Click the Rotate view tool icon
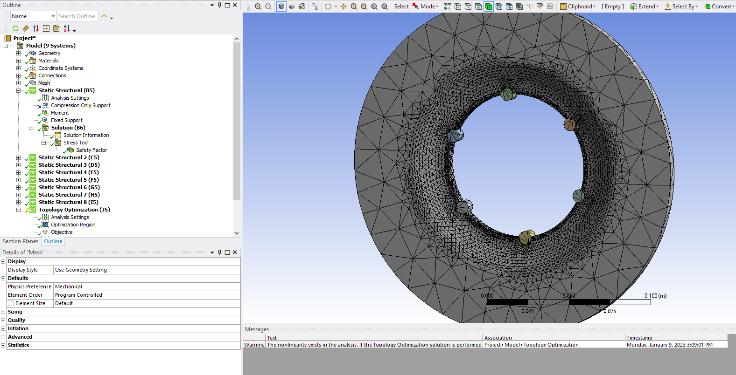The height and width of the screenshot is (375, 736). (x=328, y=7)
